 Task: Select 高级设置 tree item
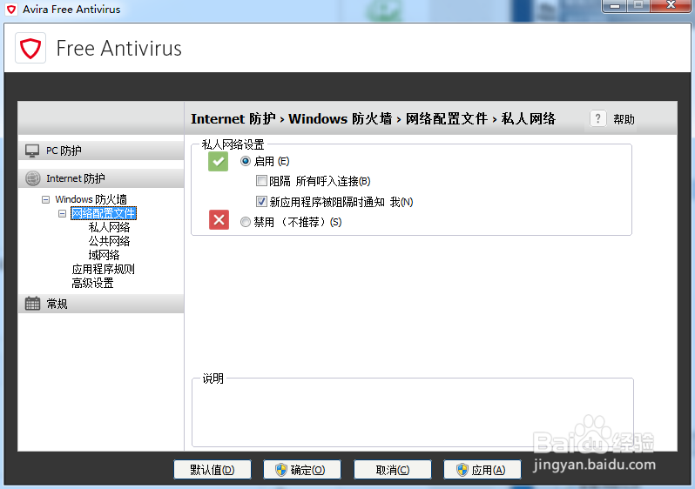coord(92,284)
